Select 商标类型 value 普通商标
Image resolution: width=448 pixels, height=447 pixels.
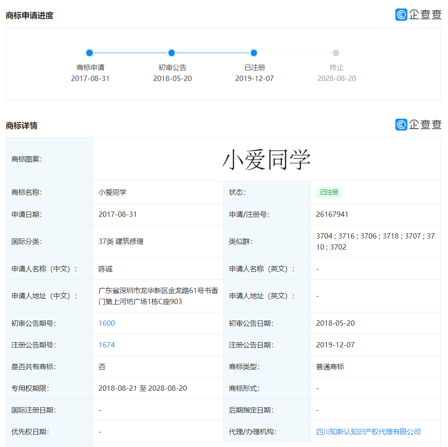[330, 366]
